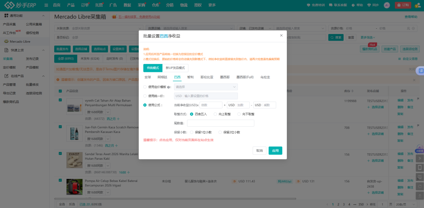Collapse the 通用功能 sidebar section
The height and width of the screenshot is (208, 424).
tap(43, 16)
